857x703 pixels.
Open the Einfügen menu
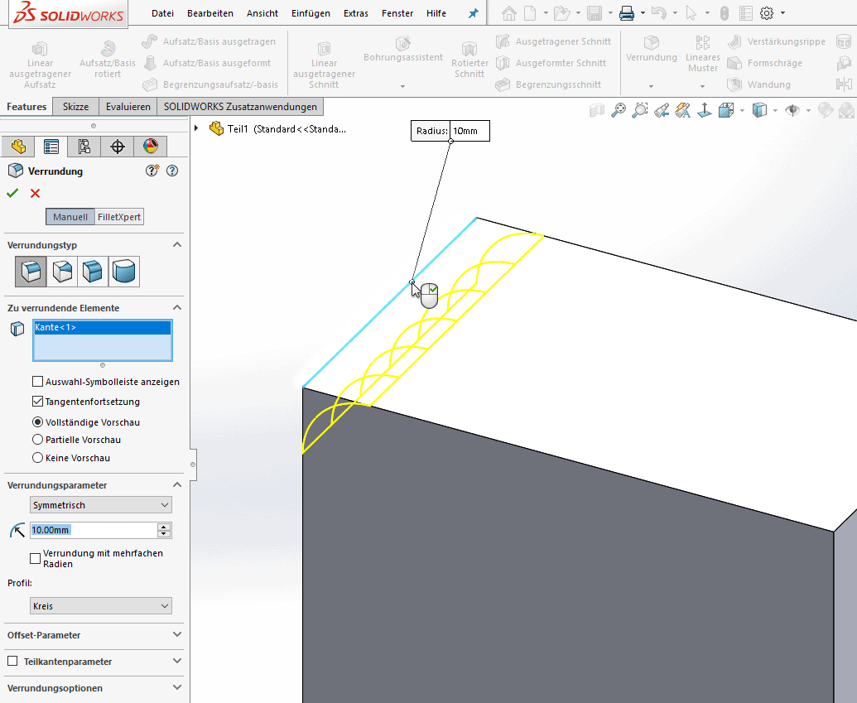311,13
